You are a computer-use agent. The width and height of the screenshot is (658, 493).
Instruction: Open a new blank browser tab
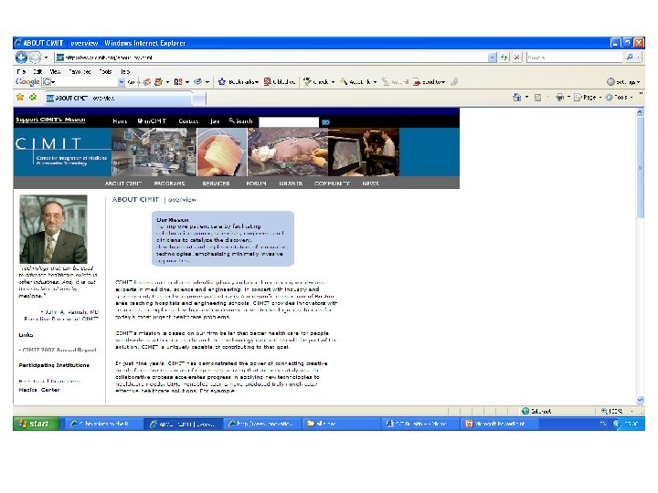(x=199, y=99)
